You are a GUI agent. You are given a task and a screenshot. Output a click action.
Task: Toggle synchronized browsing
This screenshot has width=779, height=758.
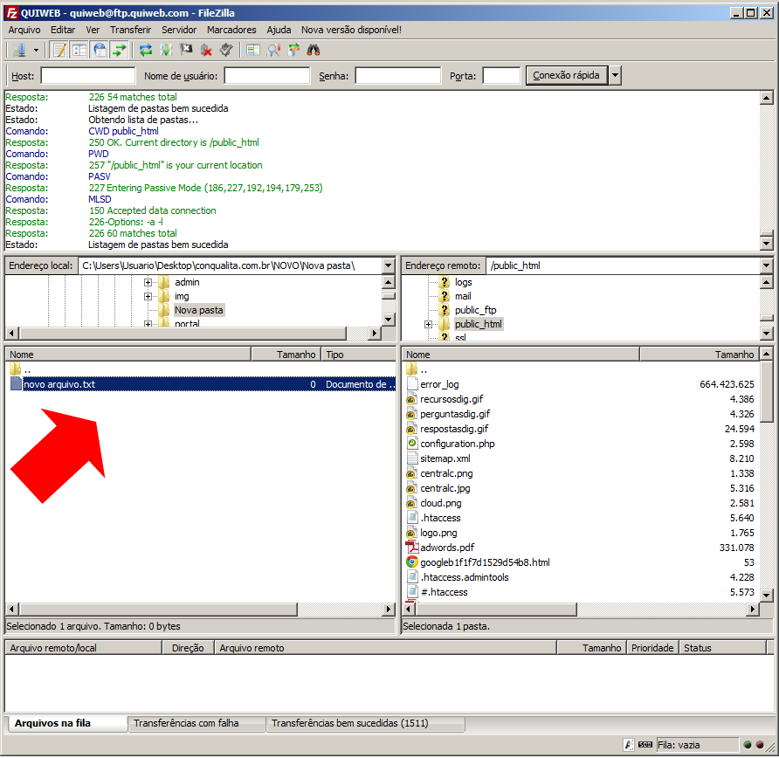[x=293, y=50]
